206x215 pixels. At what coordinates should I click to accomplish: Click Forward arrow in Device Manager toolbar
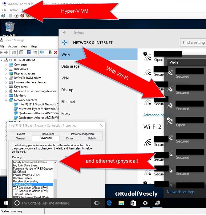coord(6,53)
